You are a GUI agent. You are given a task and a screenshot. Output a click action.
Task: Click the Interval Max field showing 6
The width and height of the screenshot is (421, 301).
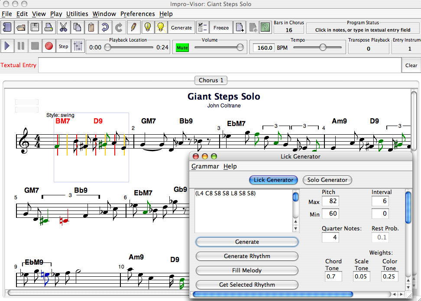point(380,201)
